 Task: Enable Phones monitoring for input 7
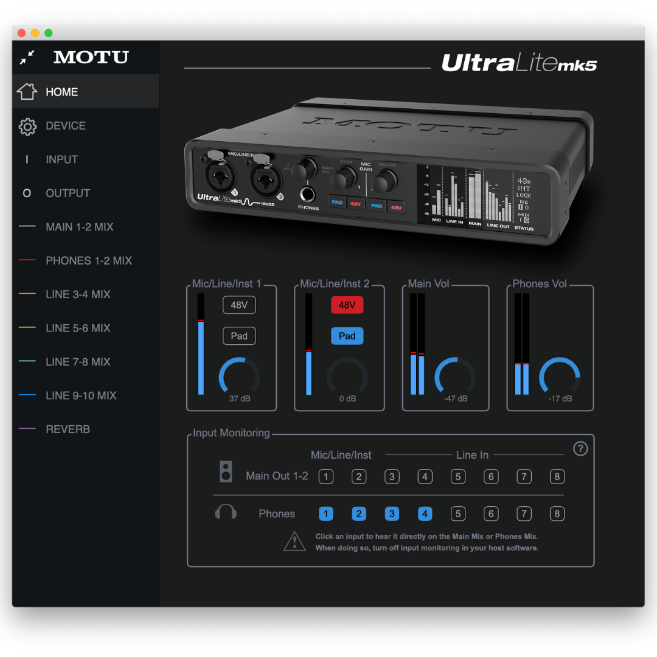[x=524, y=513]
